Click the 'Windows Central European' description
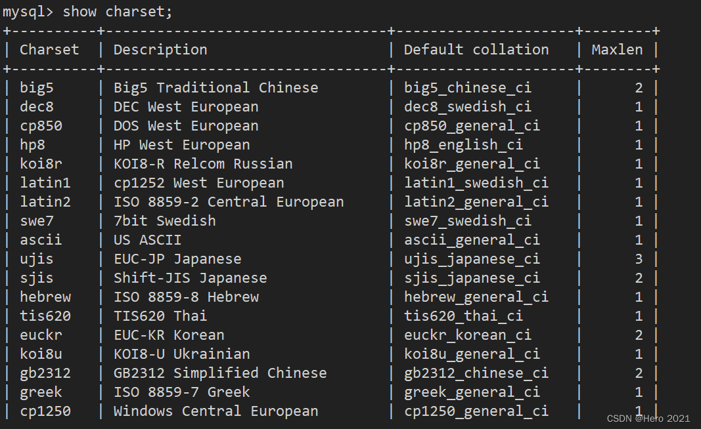Image resolution: width=701 pixels, height=429 pixels. click(x=215, y=411)
